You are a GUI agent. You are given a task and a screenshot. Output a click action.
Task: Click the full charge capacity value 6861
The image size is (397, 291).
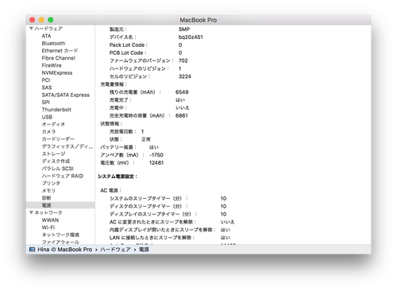click(182, 115)
